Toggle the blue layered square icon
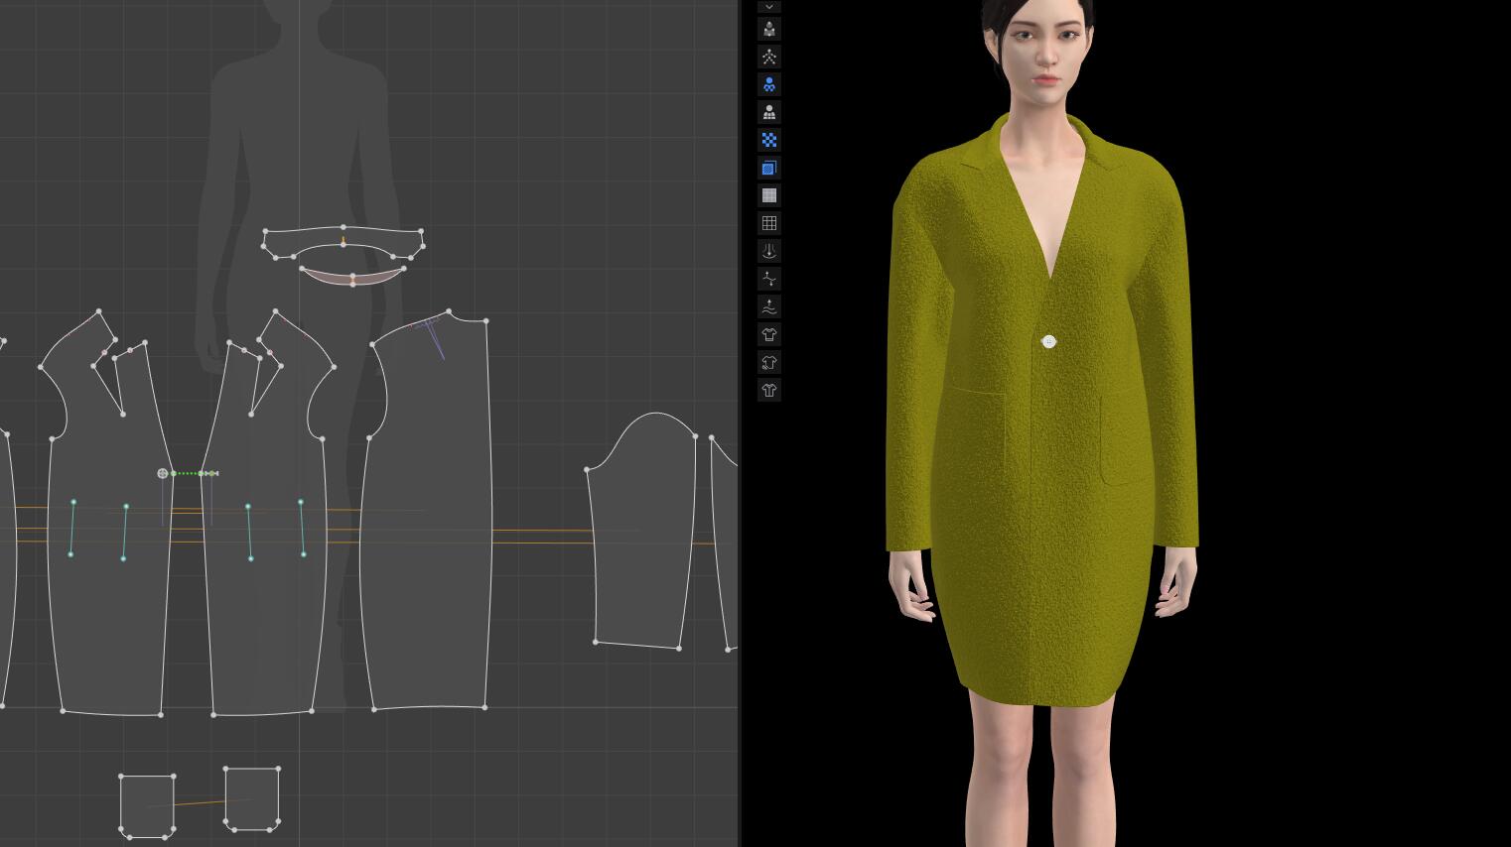Viewport: 1511px width, 847px height. click(x=769, y=169)
